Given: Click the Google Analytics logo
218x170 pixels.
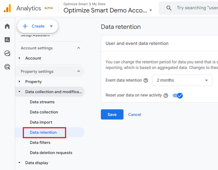Looking at the screenshot, I should coord(7,8).
